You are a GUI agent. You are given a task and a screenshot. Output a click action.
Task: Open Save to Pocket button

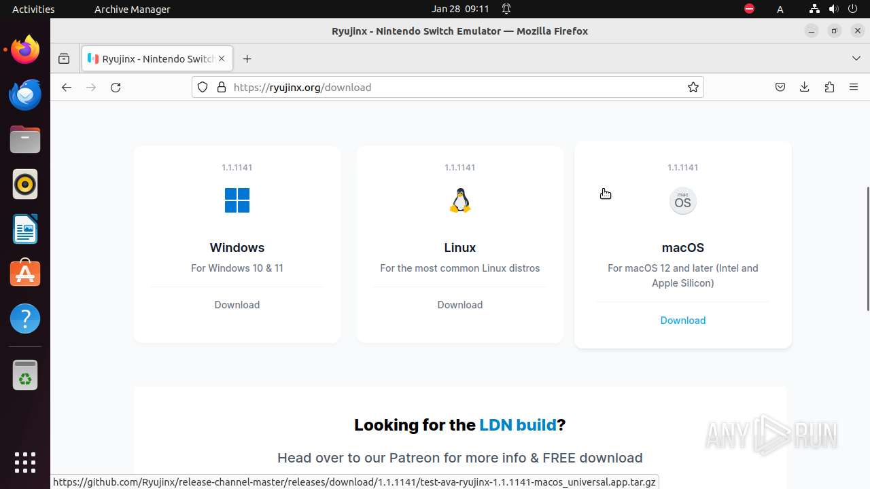tap(780, 87)
